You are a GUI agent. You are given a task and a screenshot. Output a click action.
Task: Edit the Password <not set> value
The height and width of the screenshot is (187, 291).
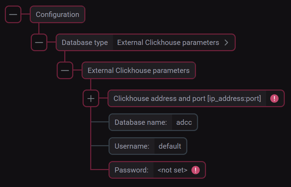click(172, 170)
